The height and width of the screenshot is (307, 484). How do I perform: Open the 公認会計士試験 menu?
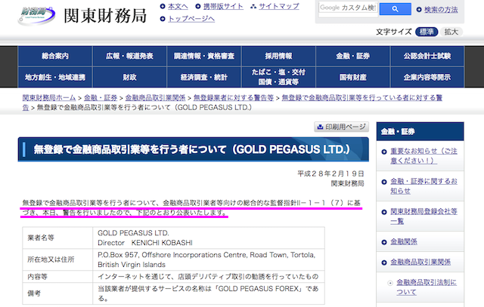click(427, 56)
